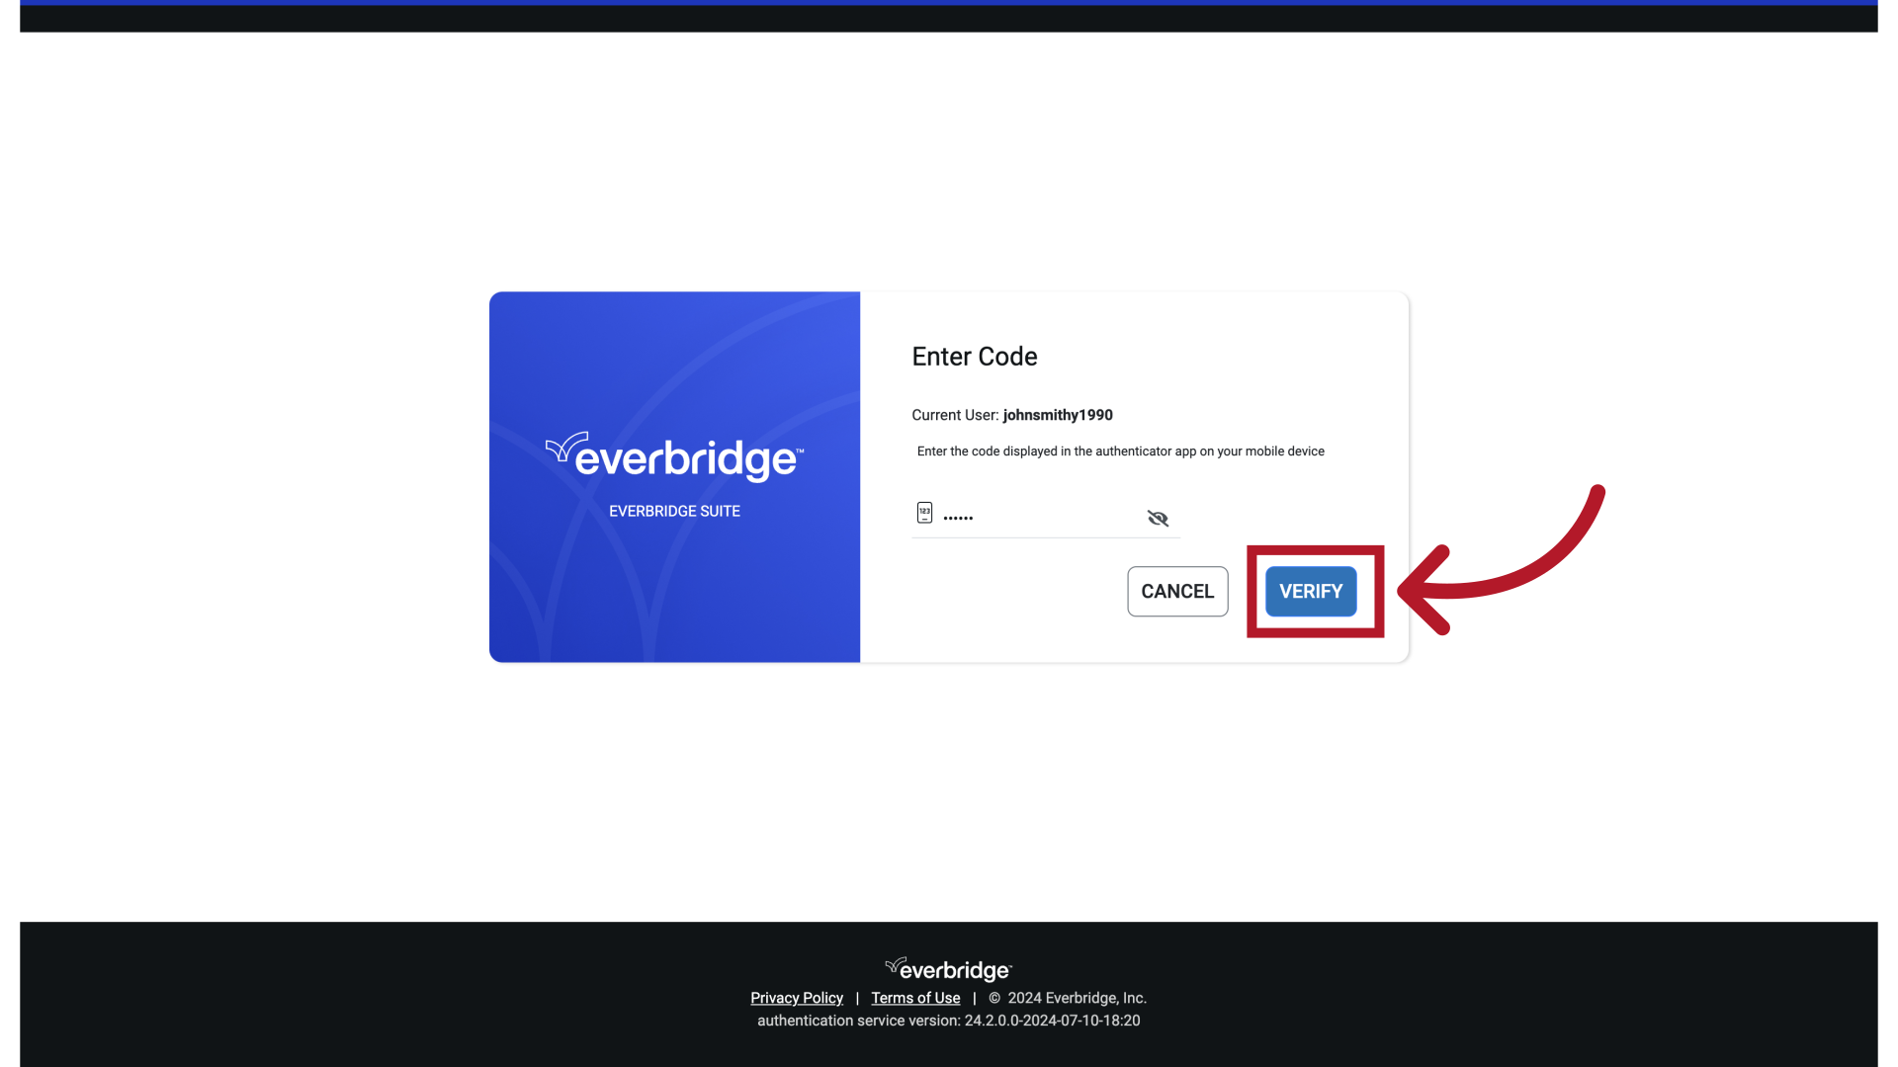Select the username johnsmithy1990

click(x=1057, y=415)
